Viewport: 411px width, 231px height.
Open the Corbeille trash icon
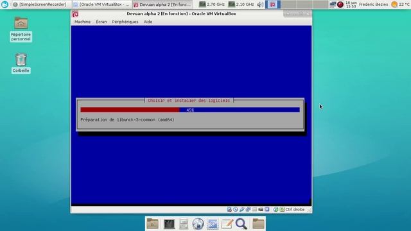[x=21, y=63]
